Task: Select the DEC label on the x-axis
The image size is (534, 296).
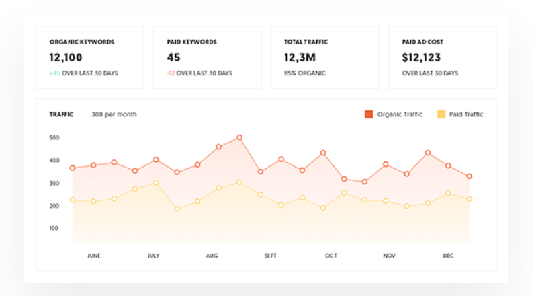Action: pyautogui.click(x=449, y=256)
